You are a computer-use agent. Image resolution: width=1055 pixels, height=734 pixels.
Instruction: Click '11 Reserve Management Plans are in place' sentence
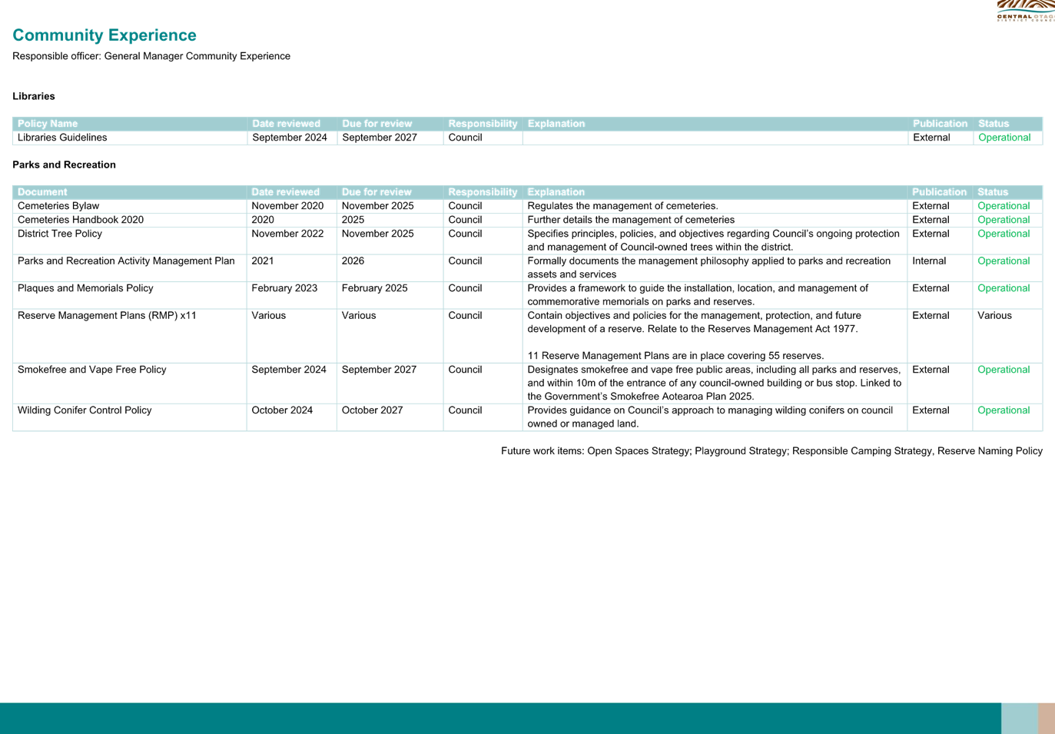pos(675,356)
